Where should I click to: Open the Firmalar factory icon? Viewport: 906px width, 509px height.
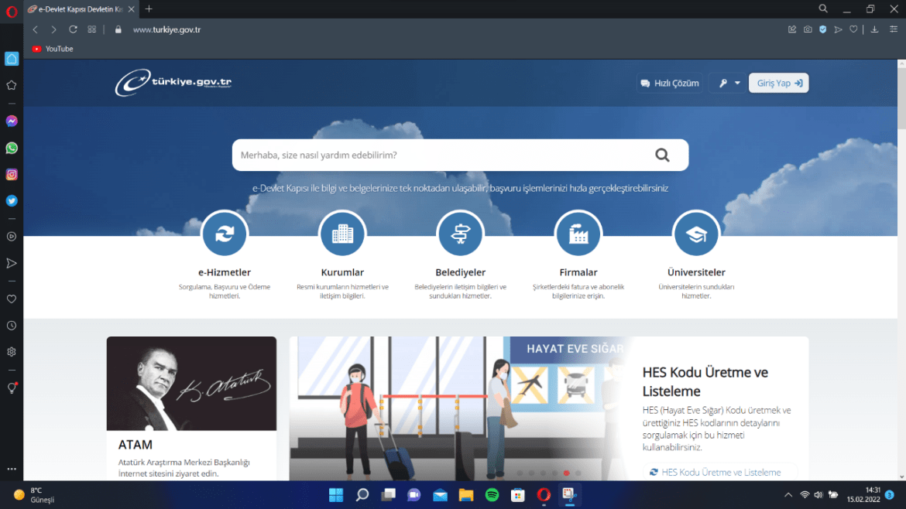(578, 234)
